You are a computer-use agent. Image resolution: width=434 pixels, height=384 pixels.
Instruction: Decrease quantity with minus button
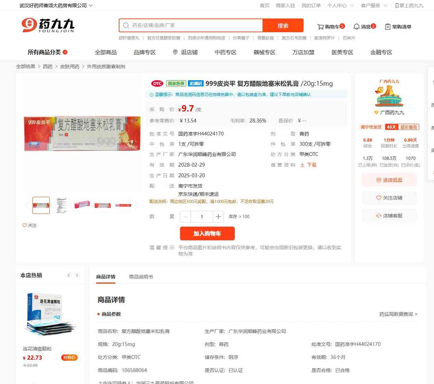(x=186, y=217)
